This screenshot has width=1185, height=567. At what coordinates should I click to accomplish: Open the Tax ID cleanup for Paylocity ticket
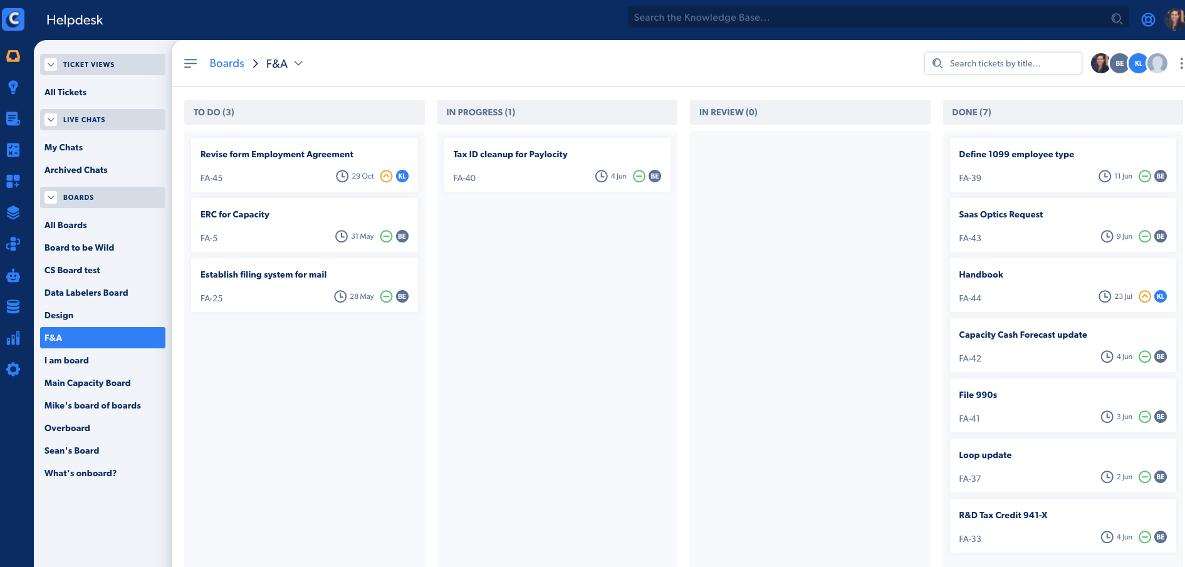(x=510, y=154)
